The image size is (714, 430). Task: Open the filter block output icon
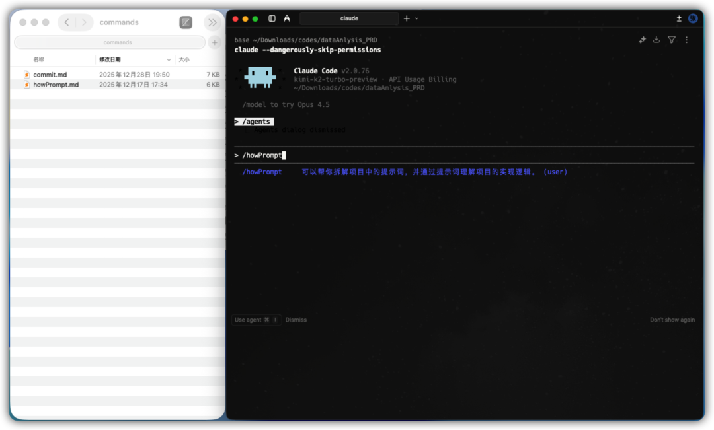[672, 40]
